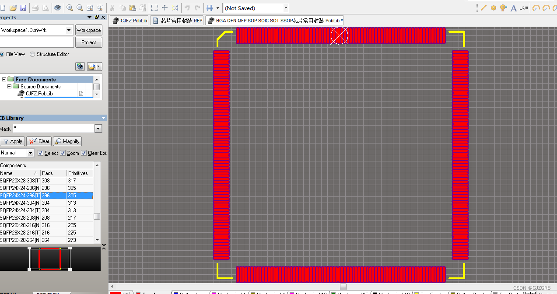Click the footprint preview thumbnail
The image size is (557, 294).
[x=50, y=259]
